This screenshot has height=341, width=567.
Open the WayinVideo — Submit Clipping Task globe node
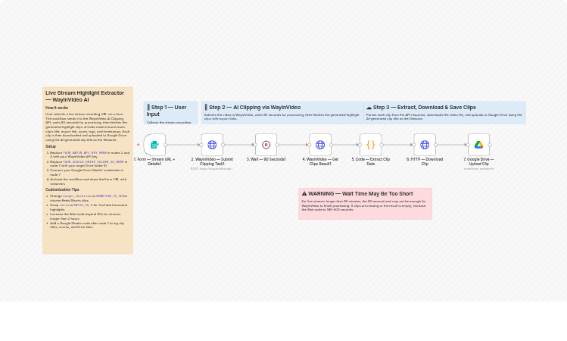coord(212,145)
